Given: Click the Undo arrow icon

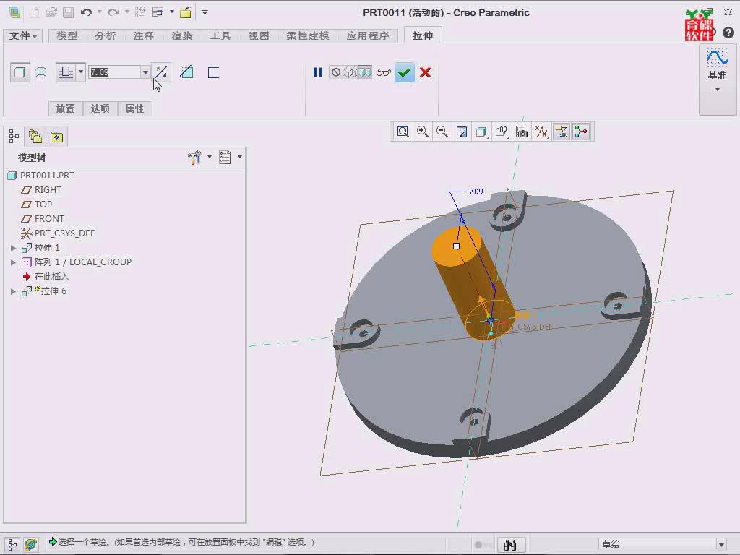Looking at the screenshot, I should click(x=86, y=12).
